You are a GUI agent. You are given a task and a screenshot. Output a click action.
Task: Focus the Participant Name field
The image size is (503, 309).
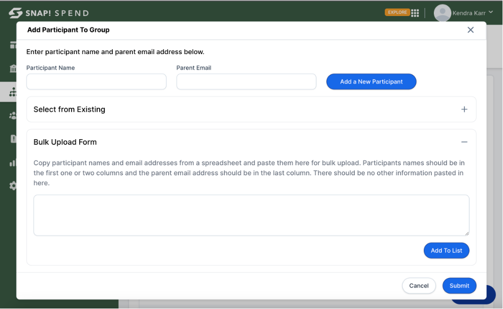(x=96, y=82)
